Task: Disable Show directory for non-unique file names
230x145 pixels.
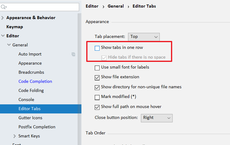Action: point(97,87)
